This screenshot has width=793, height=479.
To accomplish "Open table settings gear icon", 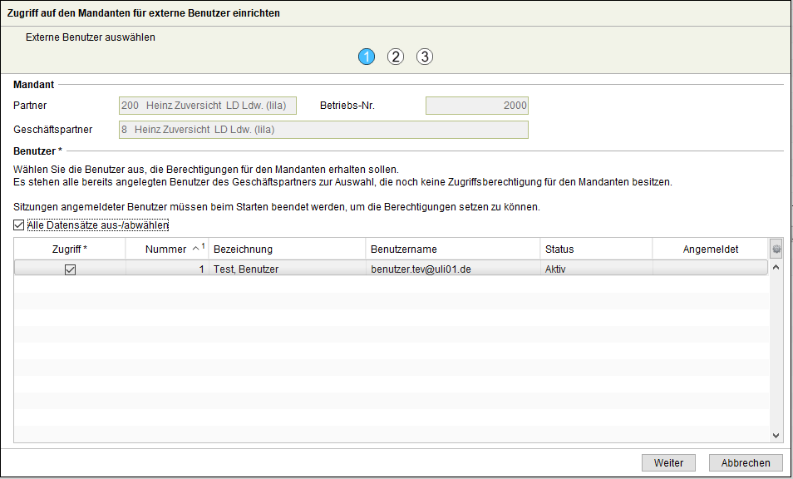I will [776, 249].
